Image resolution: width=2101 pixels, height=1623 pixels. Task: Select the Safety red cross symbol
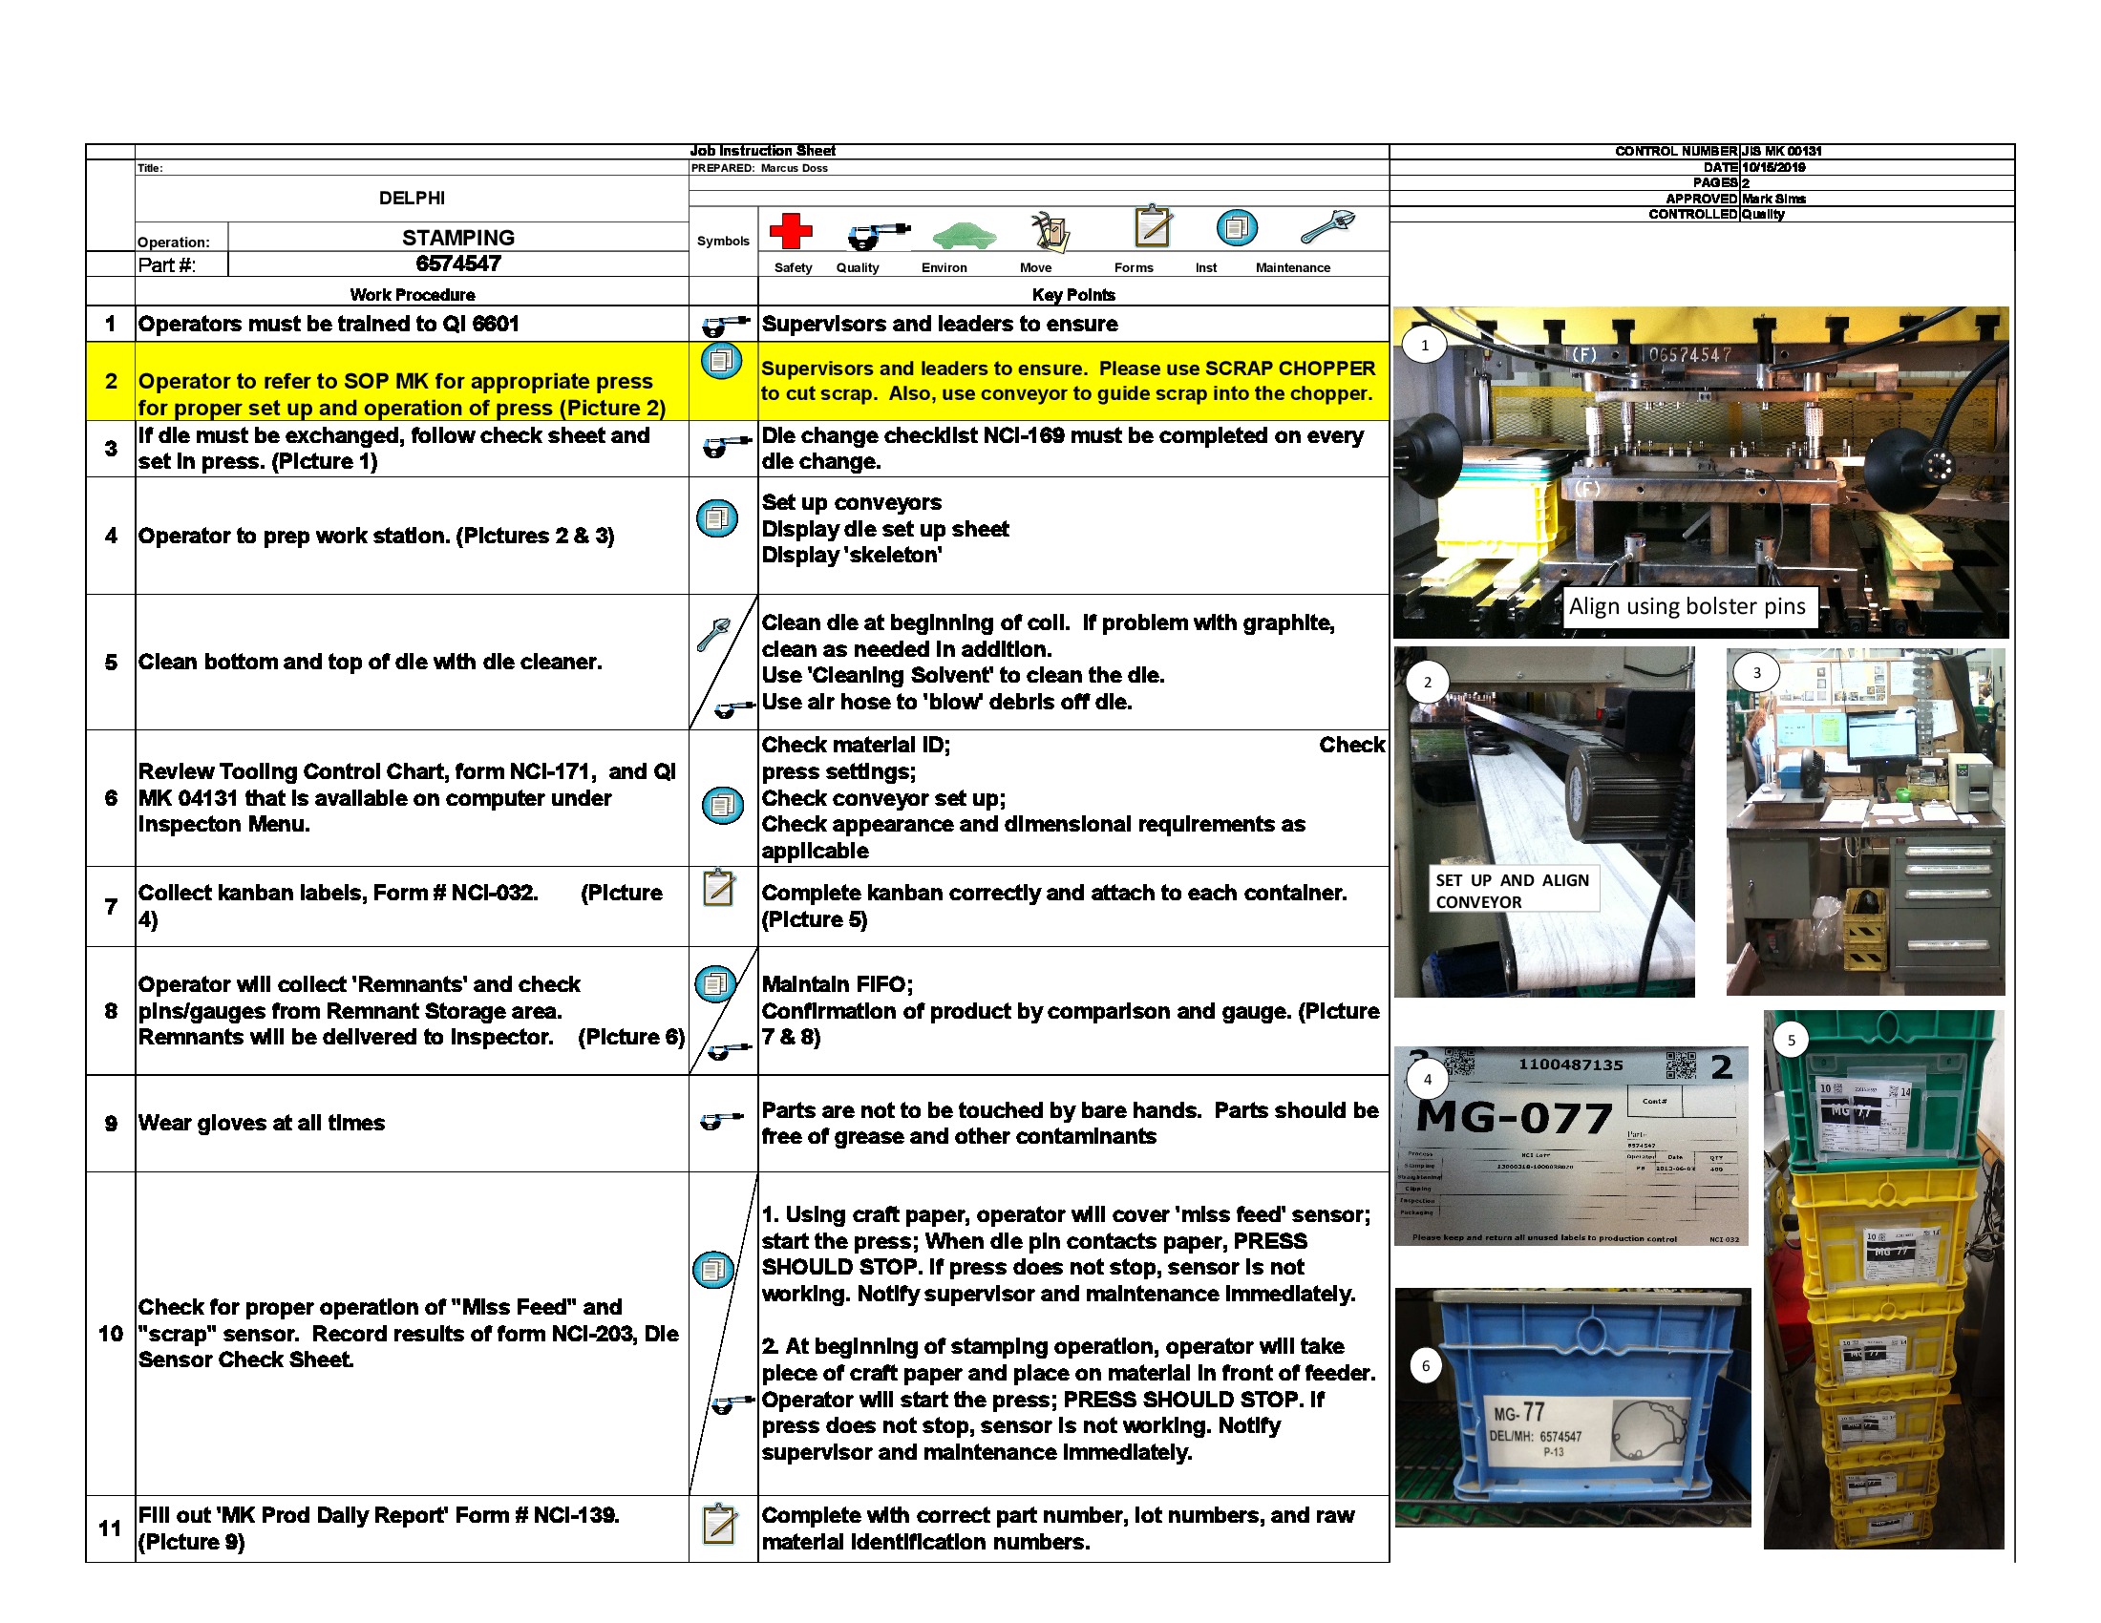(x=793, y=231)
